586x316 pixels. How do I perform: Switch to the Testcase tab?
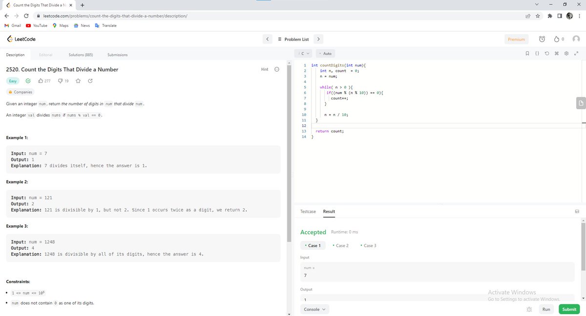pos(308,211)
